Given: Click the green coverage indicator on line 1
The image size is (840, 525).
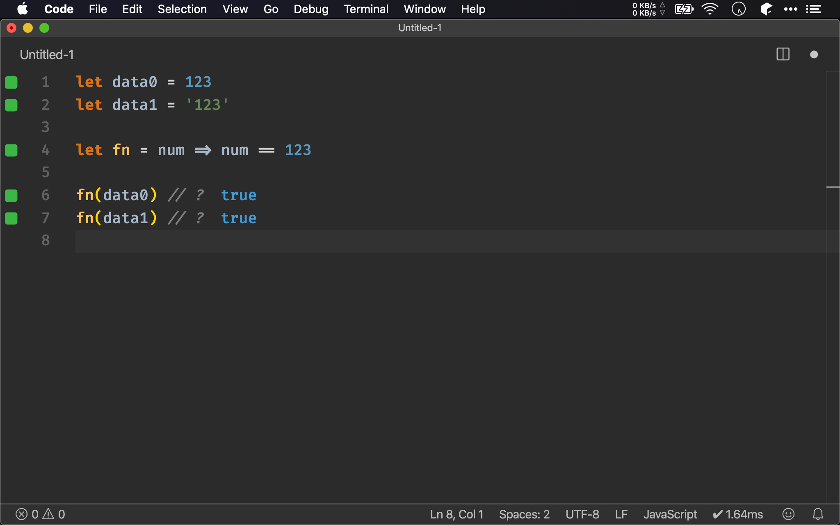Looking at the screenshot, I should [x=11, y=82].
